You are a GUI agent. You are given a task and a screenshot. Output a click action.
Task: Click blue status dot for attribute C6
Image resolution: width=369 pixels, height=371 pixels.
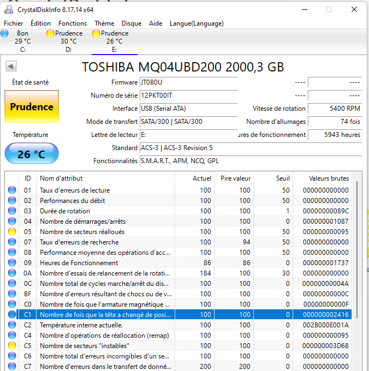(12, 356)
